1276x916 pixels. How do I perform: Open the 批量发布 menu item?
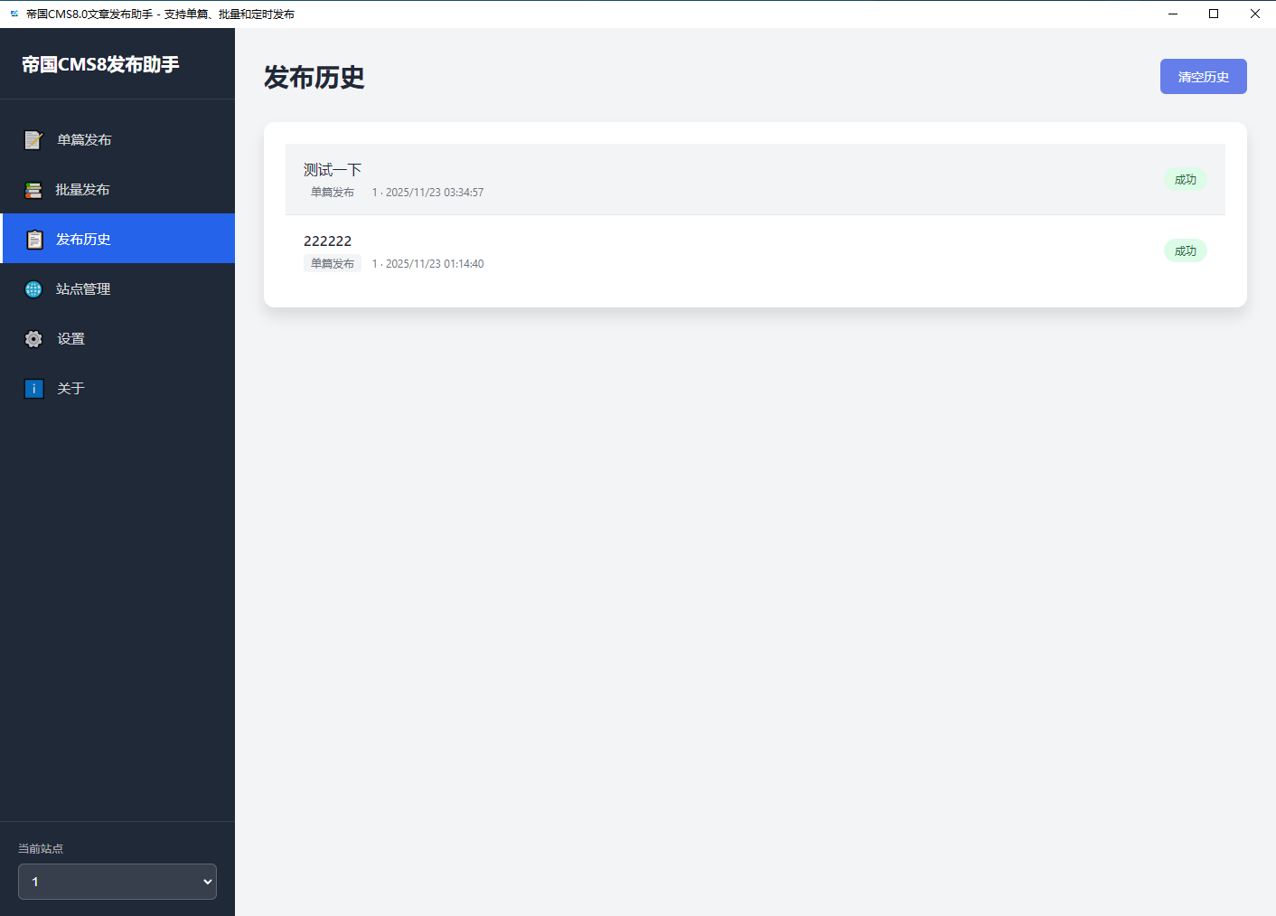82,190
